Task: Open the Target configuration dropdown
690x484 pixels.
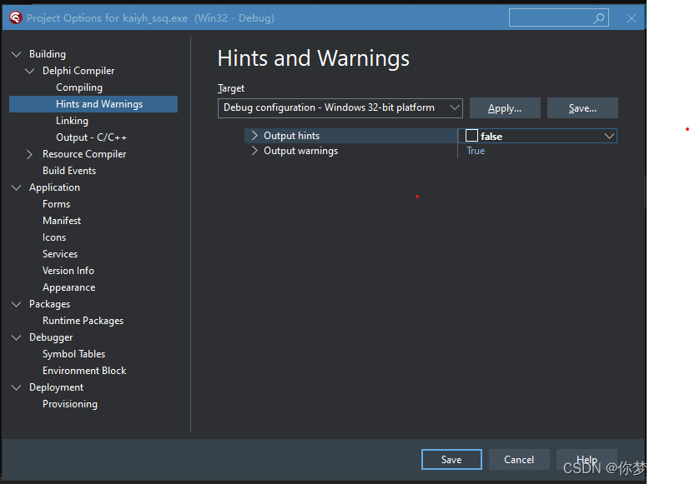Action: tap(456, 107)
